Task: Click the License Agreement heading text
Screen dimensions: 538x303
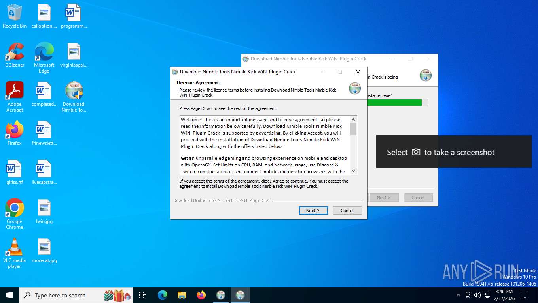Action: click(x=198, y=82)
